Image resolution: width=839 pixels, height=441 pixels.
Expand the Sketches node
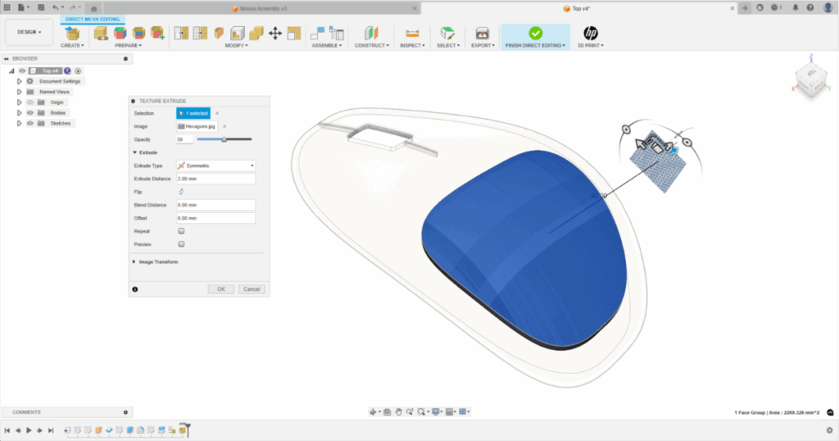tap(20, 123)
